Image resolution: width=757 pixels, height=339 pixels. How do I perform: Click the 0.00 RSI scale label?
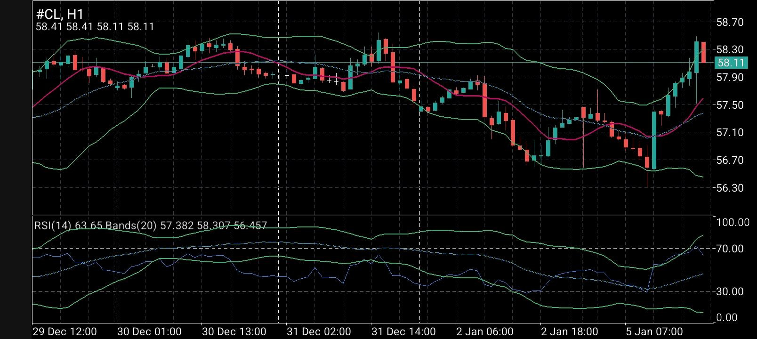(x=727, y=317)
